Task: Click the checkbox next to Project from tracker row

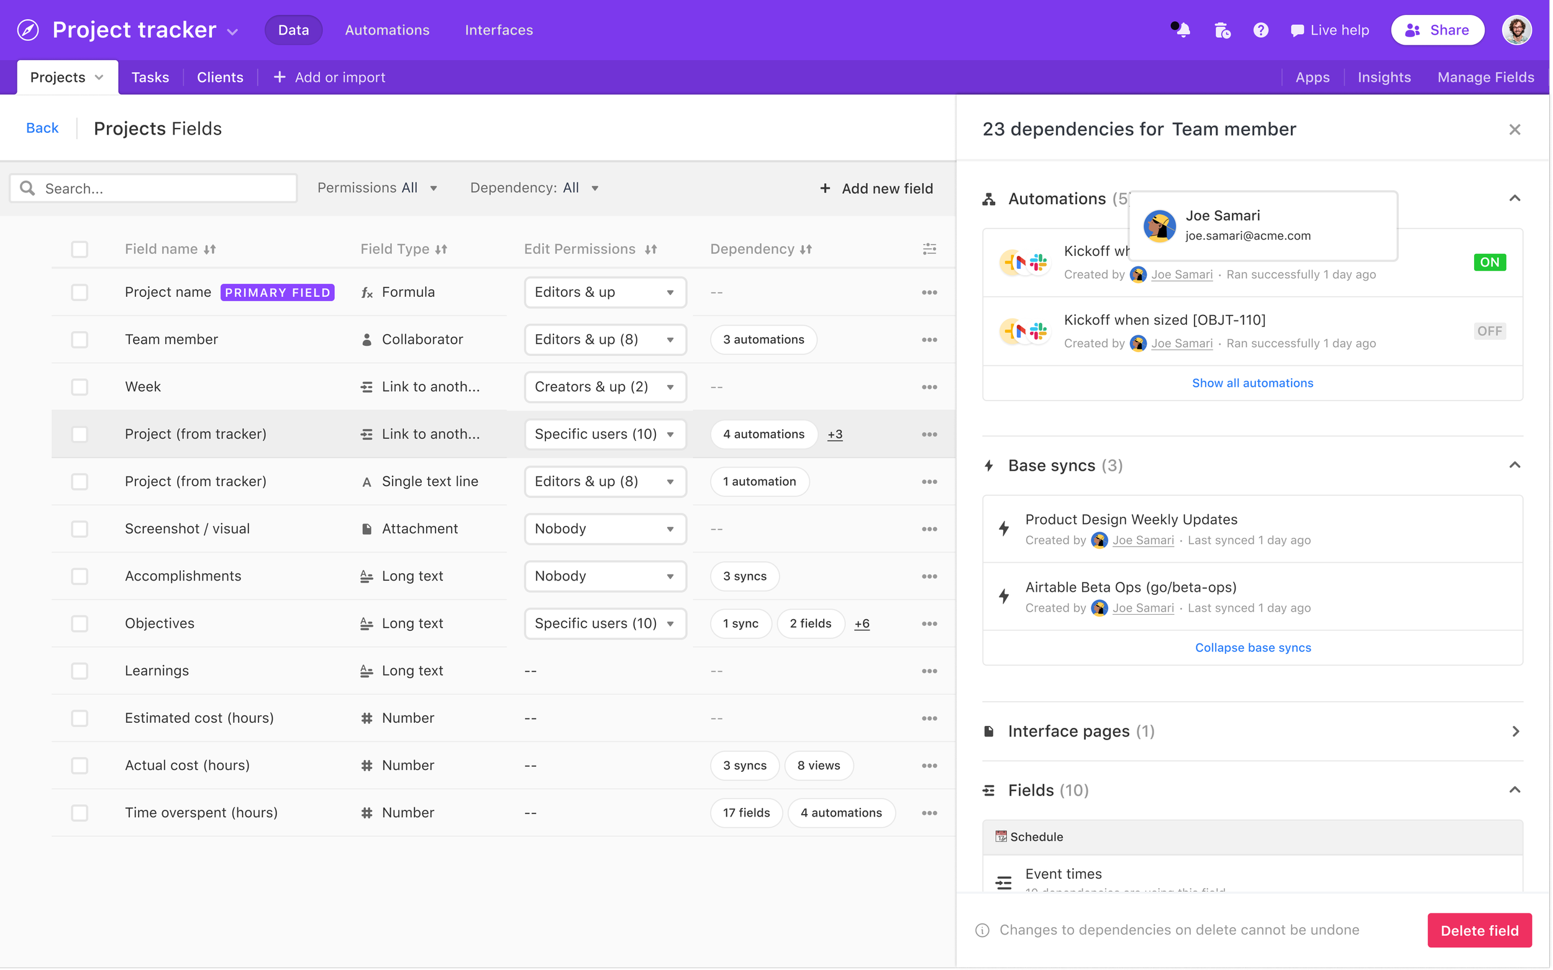Action: coord(80,433)
